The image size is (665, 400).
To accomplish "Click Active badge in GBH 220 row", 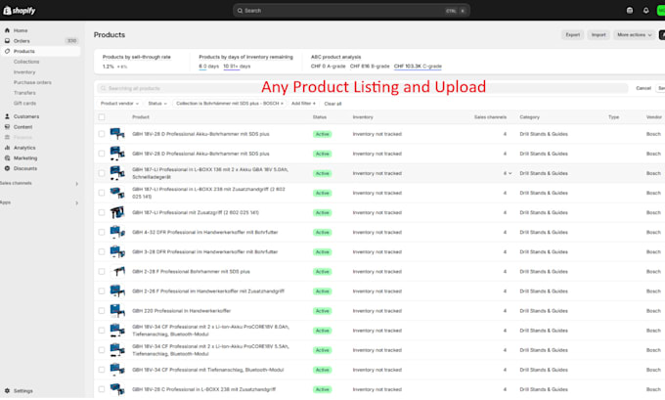I will pos(323,311).
